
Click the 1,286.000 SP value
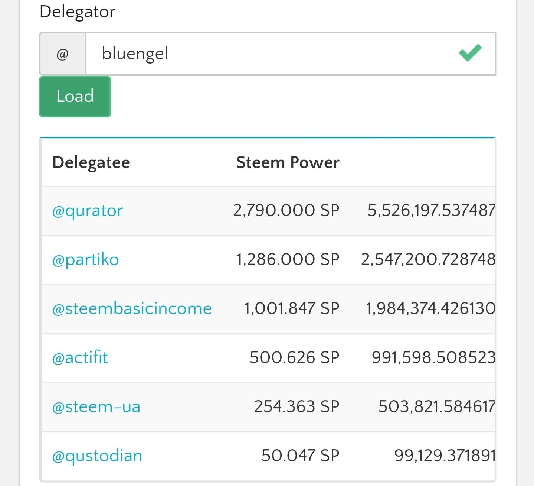tap(288, 260)
